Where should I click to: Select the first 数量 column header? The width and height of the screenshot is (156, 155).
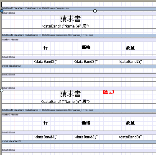click(130, 48)
